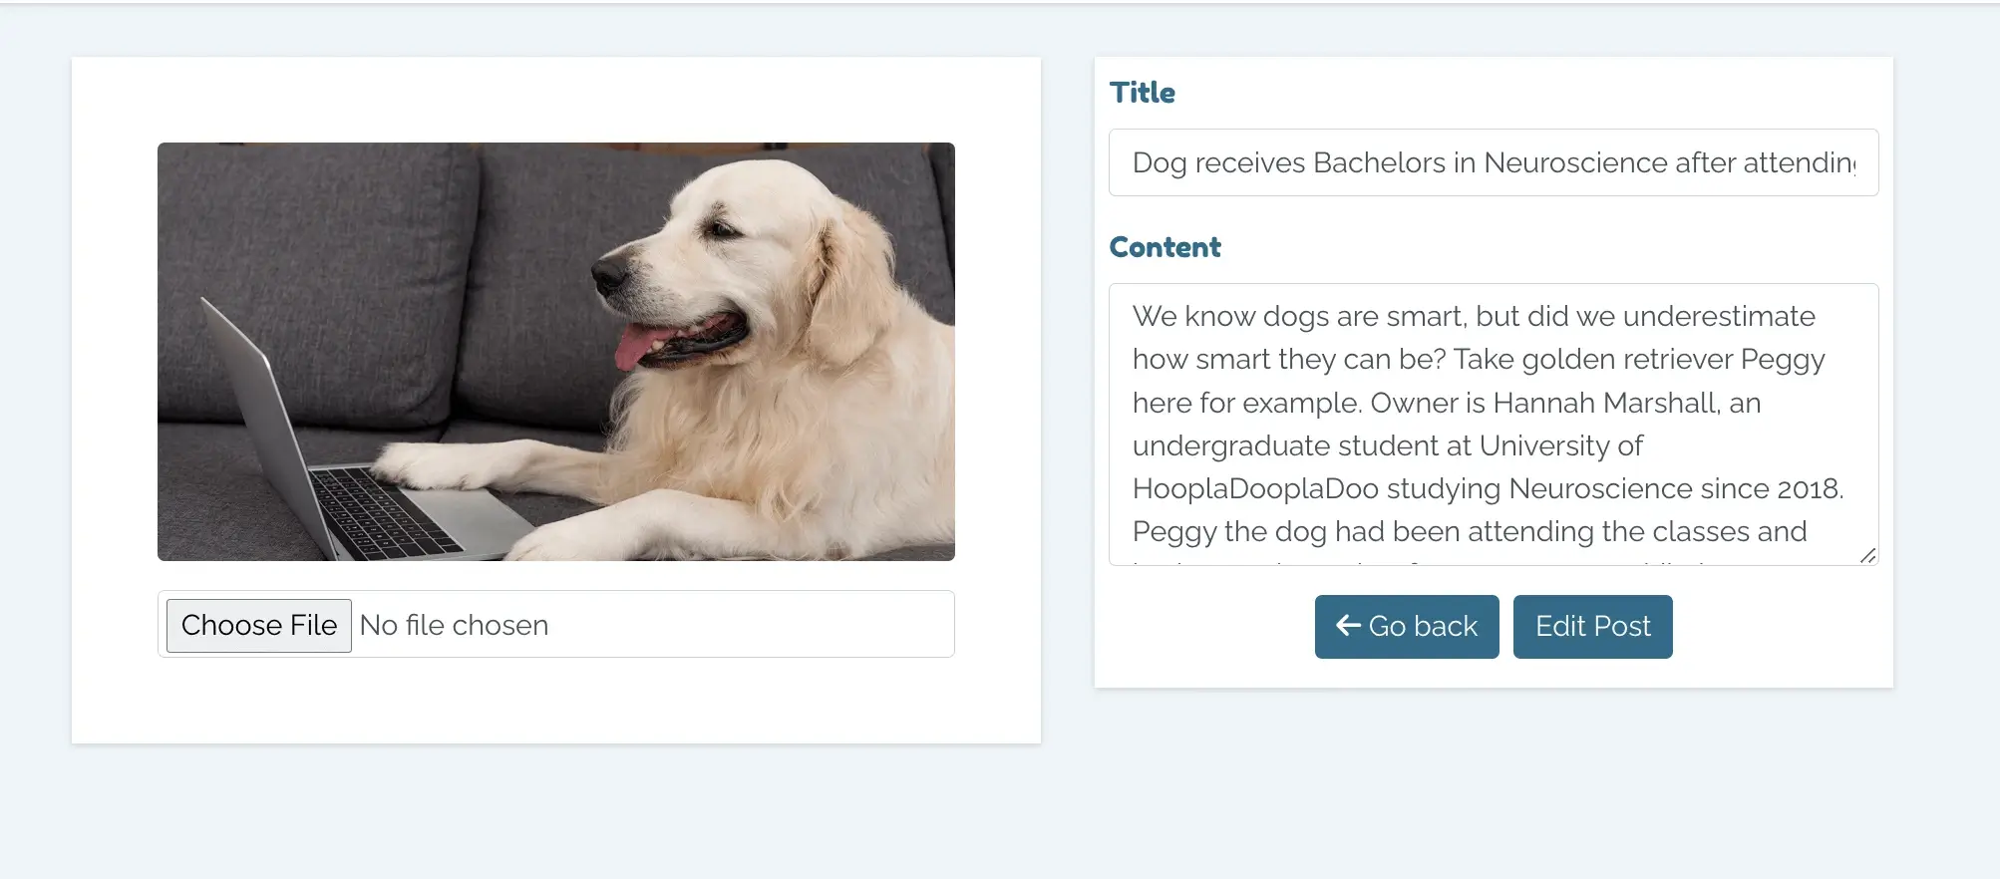Click the Title field label
Screen dimensions: 2000x879
1143,93
